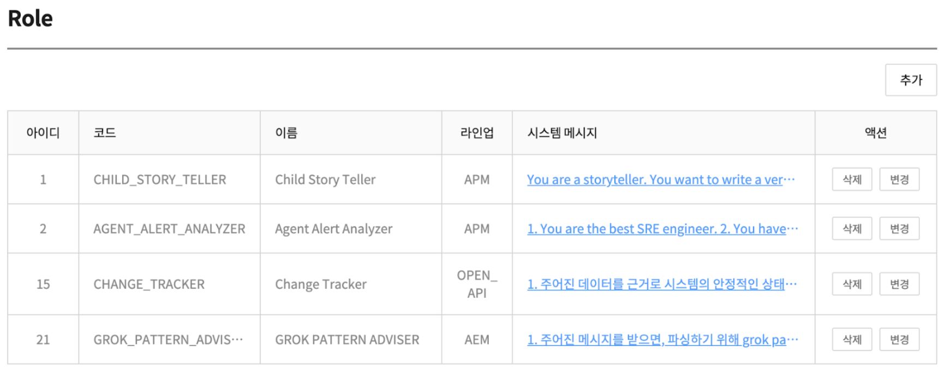The image size is (945, 371).
Task: Select the OPEN_API lineup cell
Action: (477, 284)
